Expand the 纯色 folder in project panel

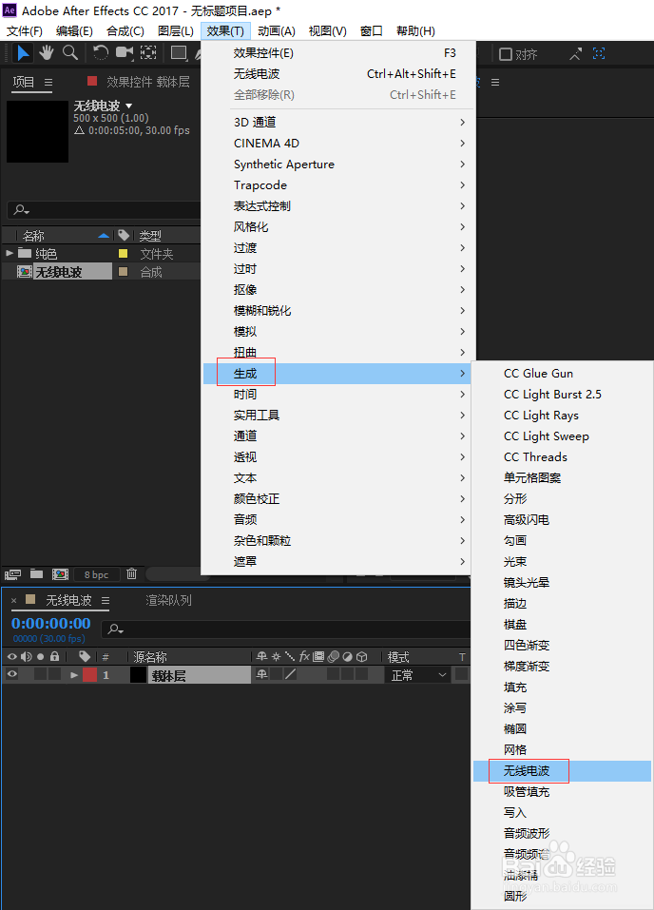10,253
